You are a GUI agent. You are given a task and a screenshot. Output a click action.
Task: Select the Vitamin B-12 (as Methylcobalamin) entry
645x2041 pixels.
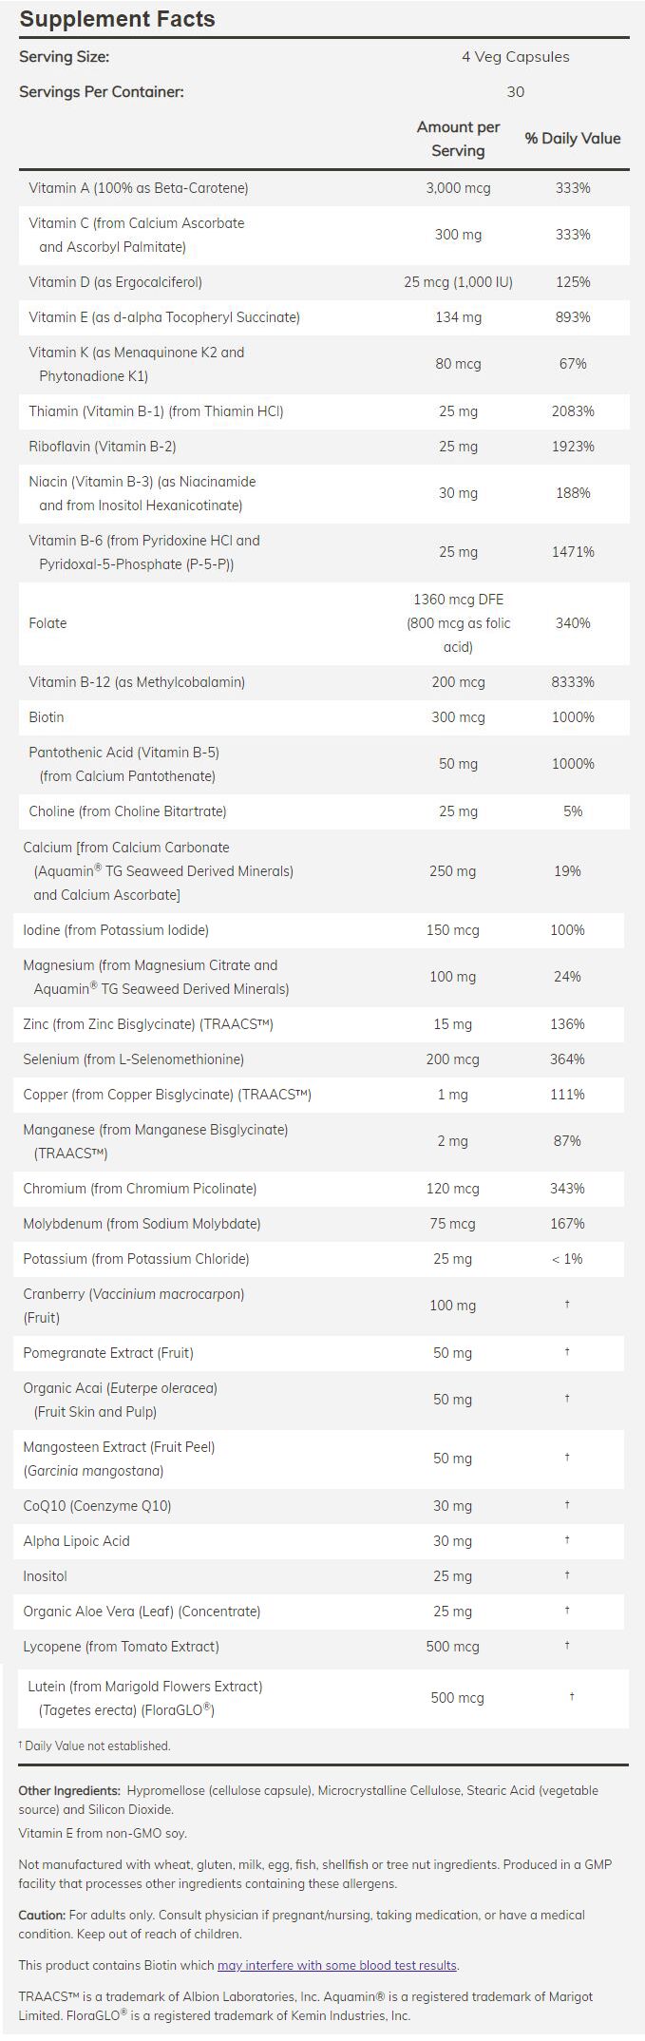[x=137, y=682]
